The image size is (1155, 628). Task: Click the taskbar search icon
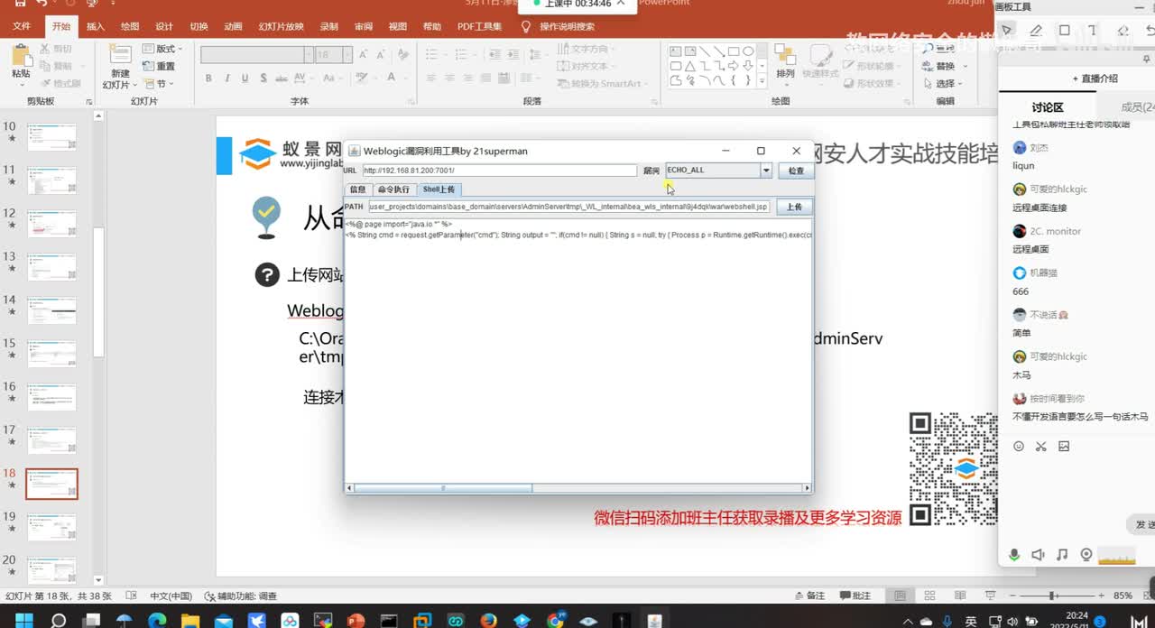coord(58,620)
